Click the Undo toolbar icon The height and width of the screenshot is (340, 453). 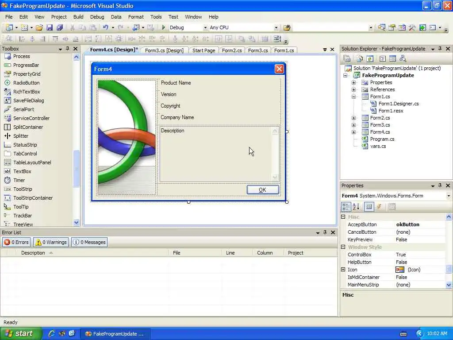click(105, 27)
